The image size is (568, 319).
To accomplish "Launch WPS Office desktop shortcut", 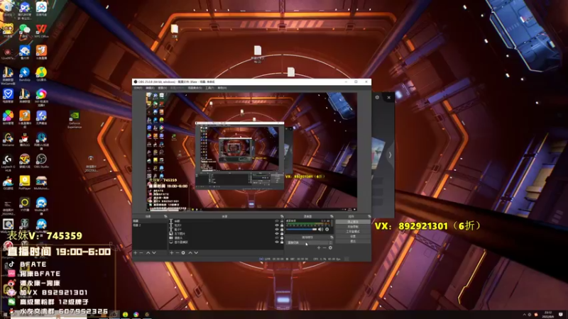I will click(41, 30).
